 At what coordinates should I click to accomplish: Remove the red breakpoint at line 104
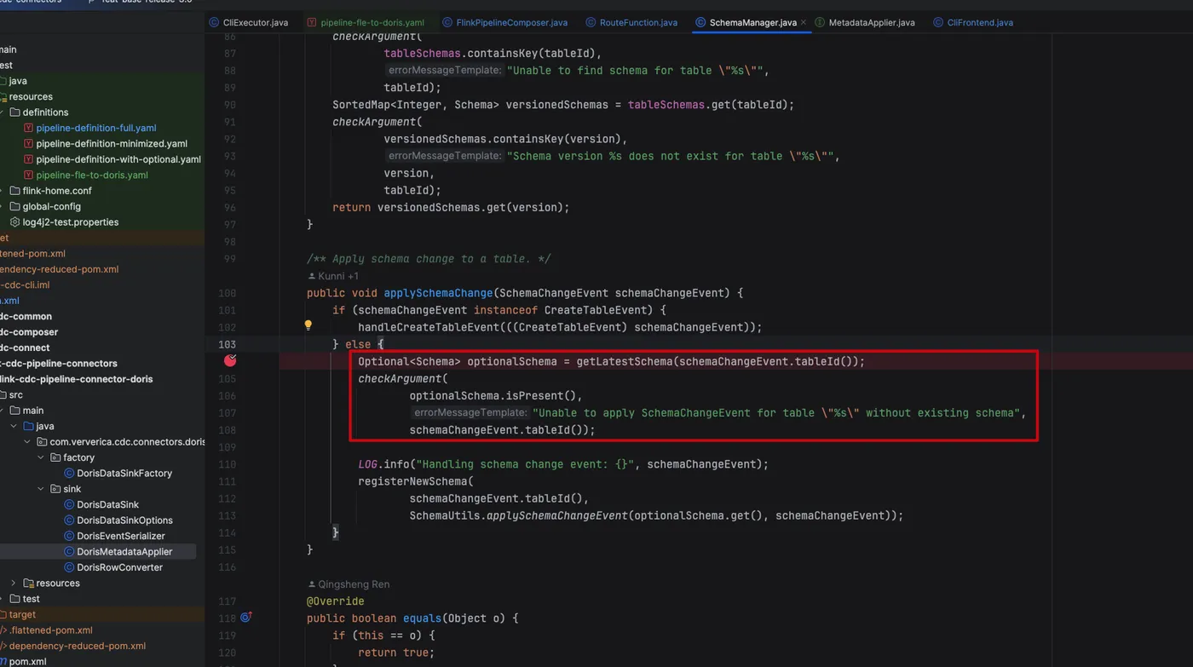point(229,360)
